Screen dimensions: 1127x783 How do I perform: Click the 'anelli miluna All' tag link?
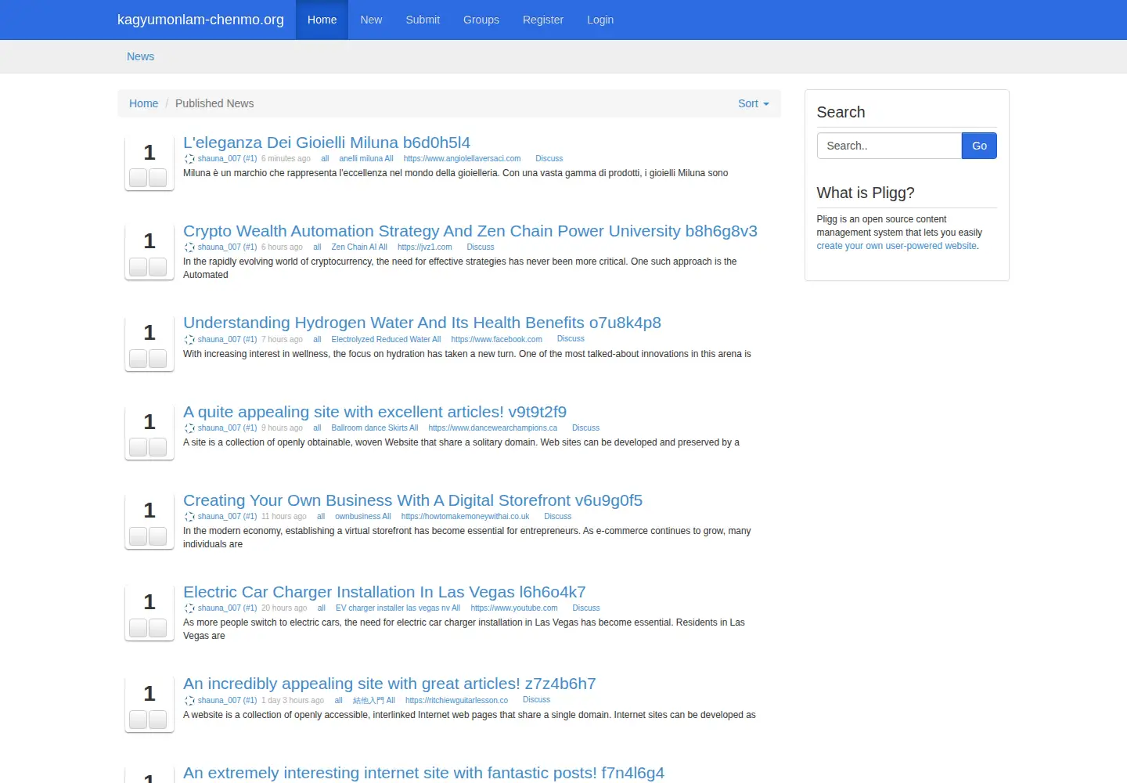click(x=366, y=159)
